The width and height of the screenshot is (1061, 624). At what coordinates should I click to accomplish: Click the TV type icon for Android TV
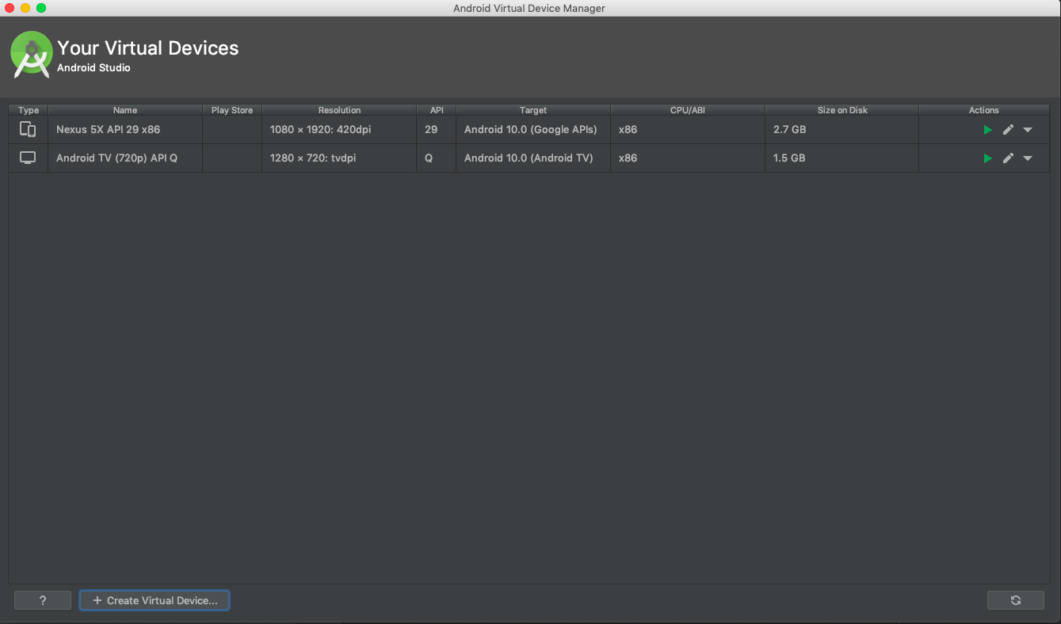(28, 158)
